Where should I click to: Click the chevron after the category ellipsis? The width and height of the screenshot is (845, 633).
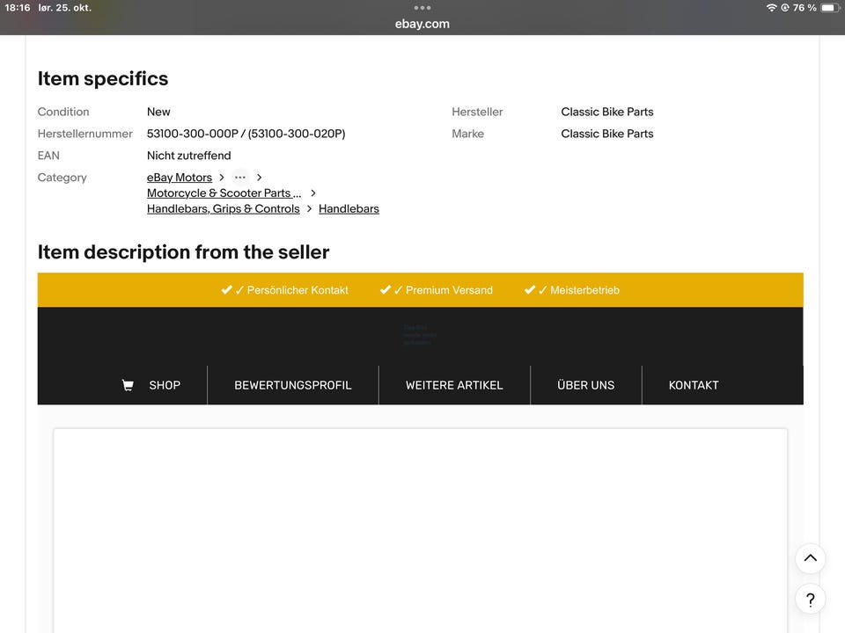pos(259,177)
